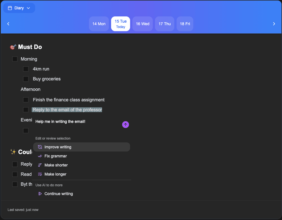Click the Fix grammar double-check icon
This screenshot has height=220, width=282.
coord(40,156)
